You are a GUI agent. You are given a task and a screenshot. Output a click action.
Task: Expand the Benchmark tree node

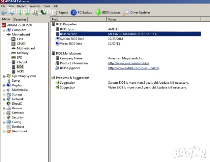click(x=4, y=132)
